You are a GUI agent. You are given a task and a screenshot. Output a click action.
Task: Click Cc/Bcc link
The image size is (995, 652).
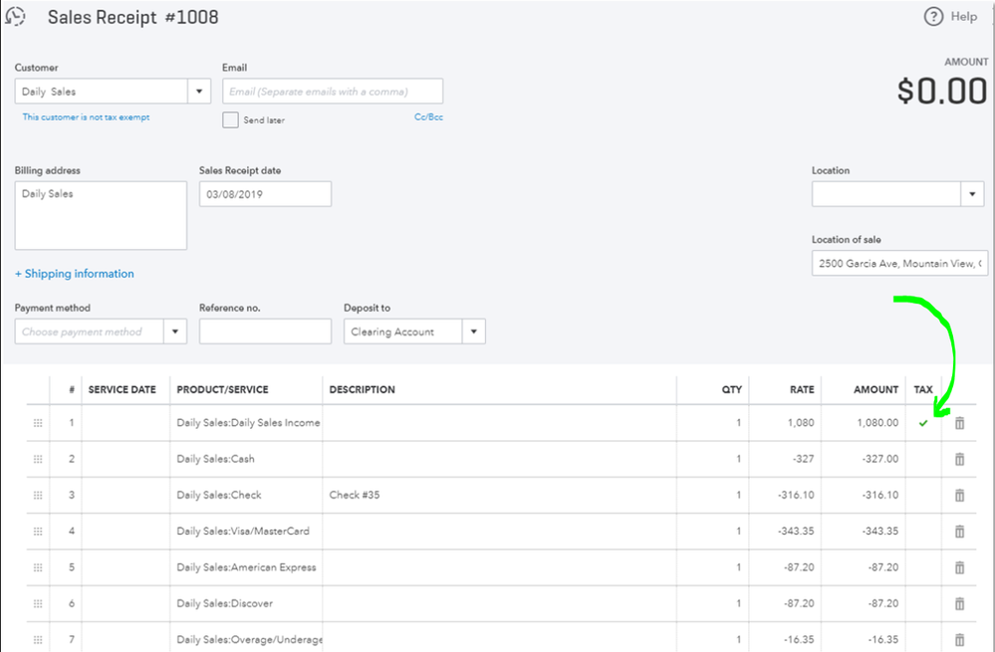click(x=428, y=117)
